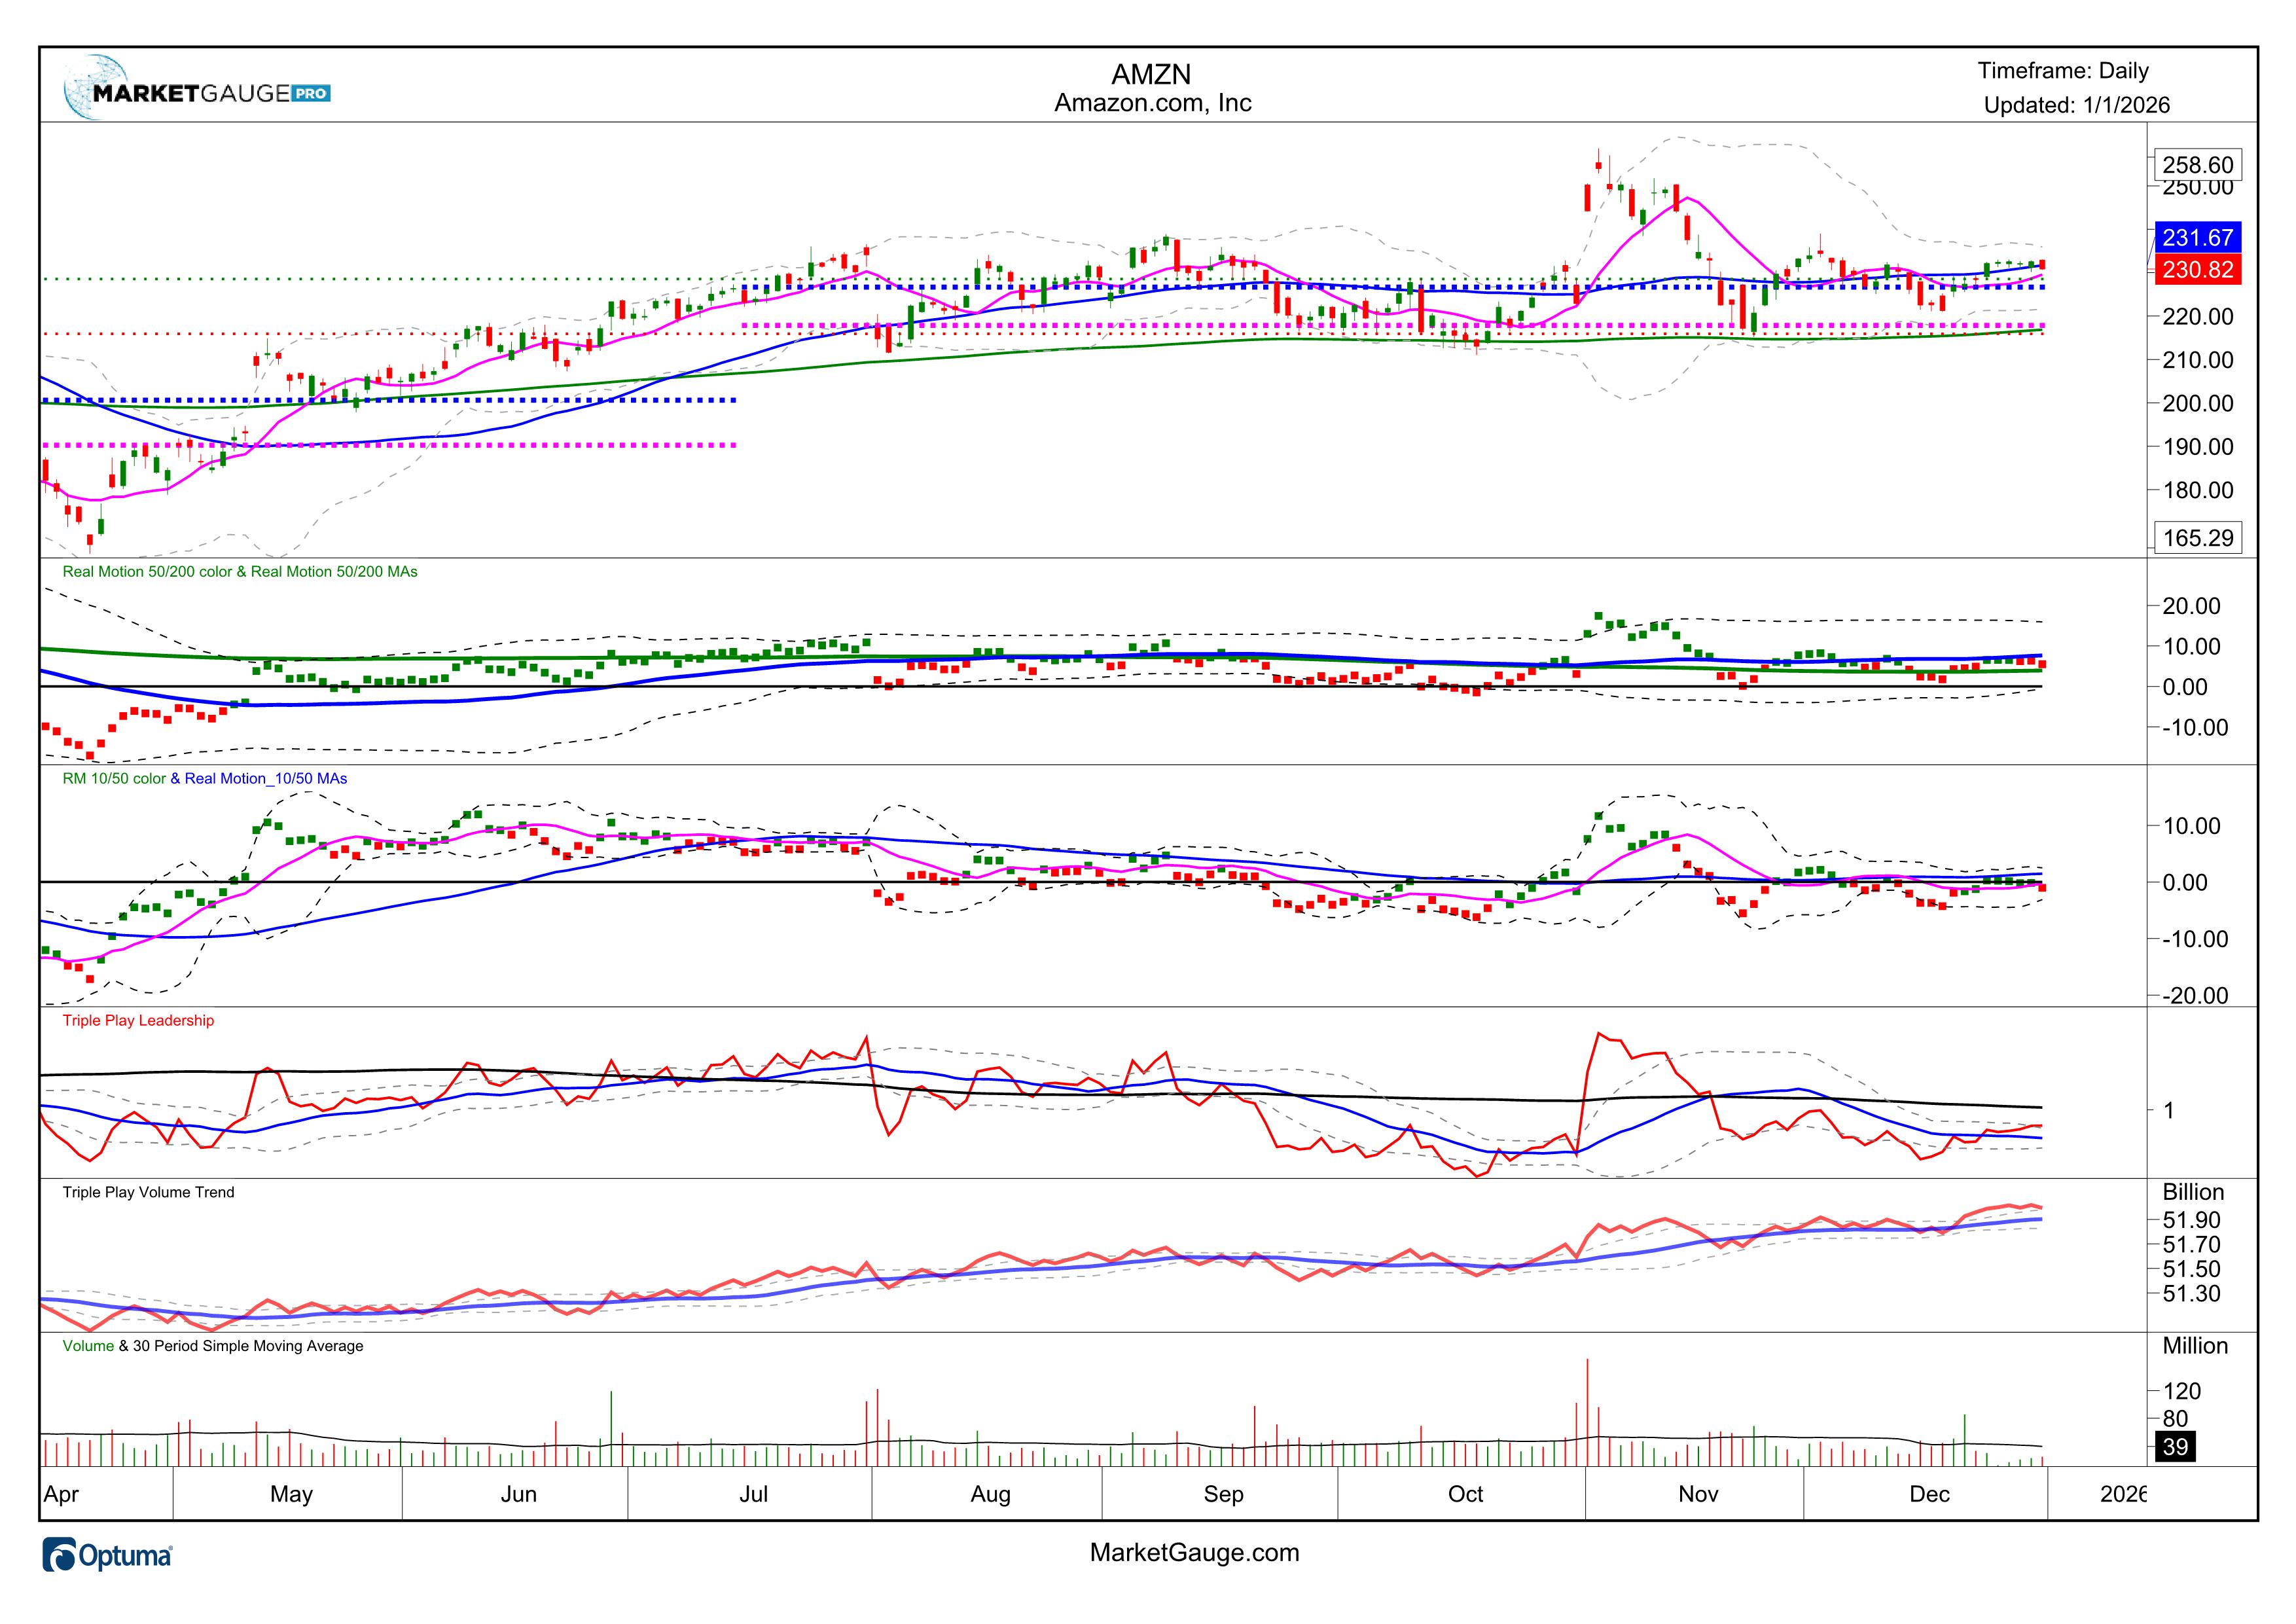Screen dimensions: 2296x1624
Task: Click the black 39 volume label
Action: pyautogui.click(x=2175, y=1447)
